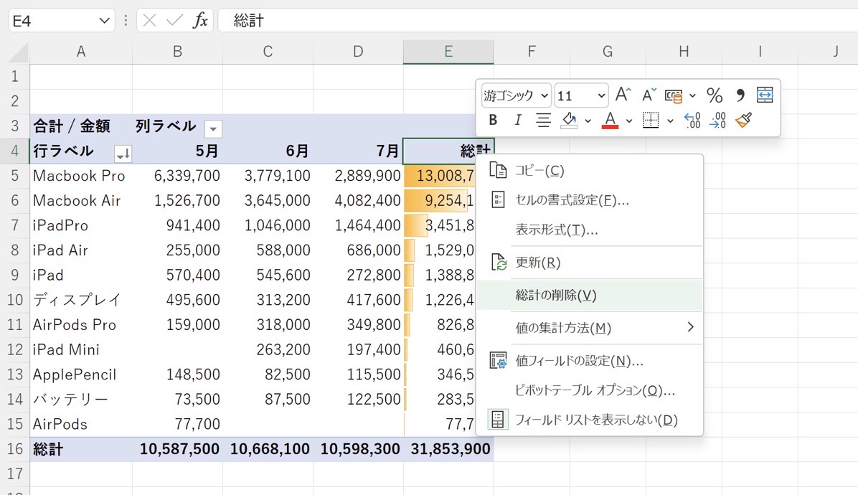Open the 行ラベル sort filter dropdown
The width and height of the screenshot is (858, 495).
point(123,154)
